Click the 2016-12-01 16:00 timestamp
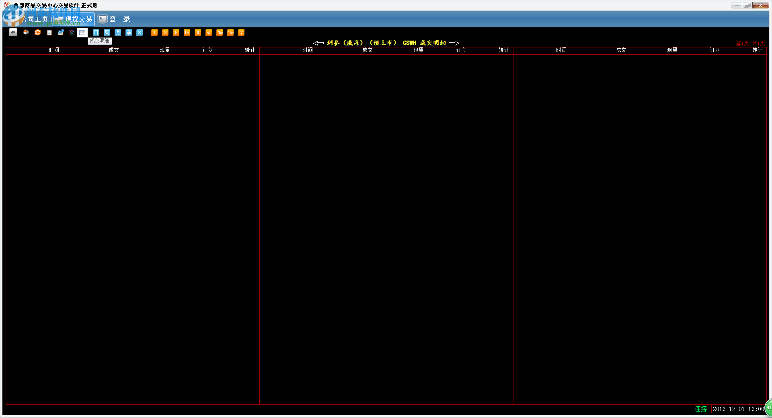 (x=738, y=409)
